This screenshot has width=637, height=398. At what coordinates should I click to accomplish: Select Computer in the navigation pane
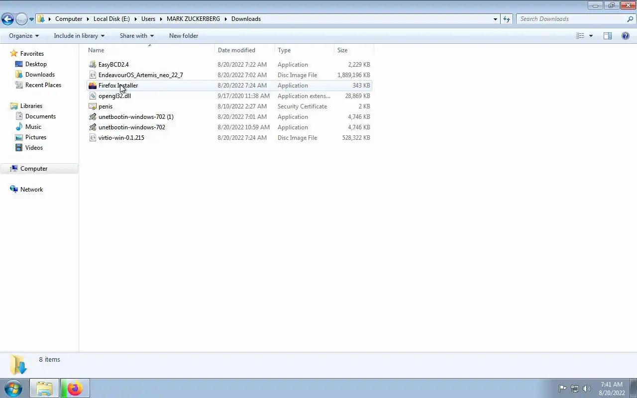[x=34, y=169]
